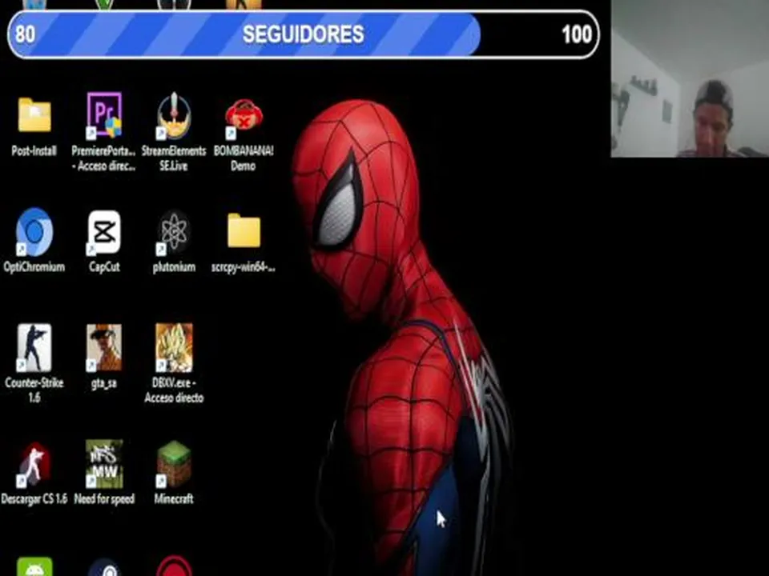Image resolution: width=769 pixels, height=576 pixels.
Task: Click the 'gta_sa' label text
Action: click(104, 383)
